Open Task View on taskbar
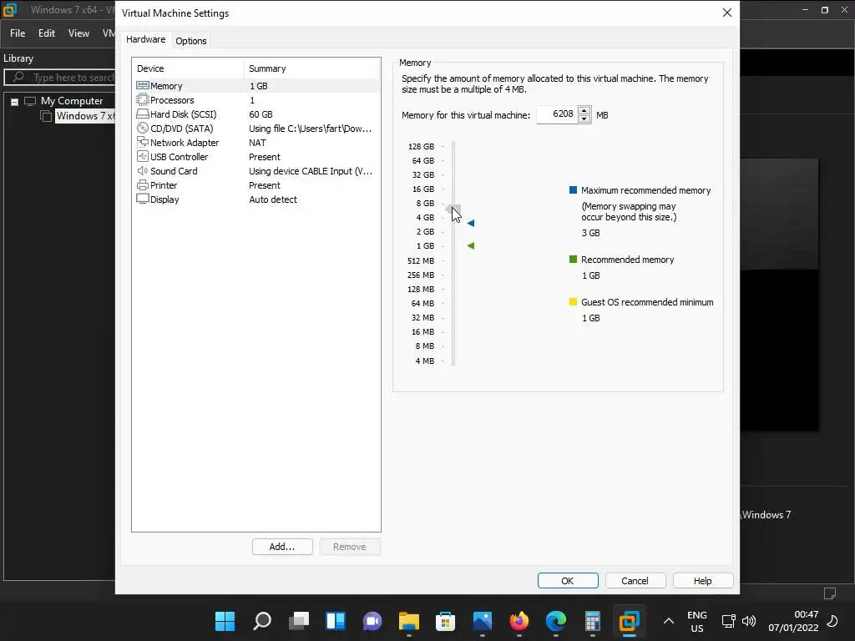The height and width of the screenshot is (641, 855). click(x=299, y=620)
